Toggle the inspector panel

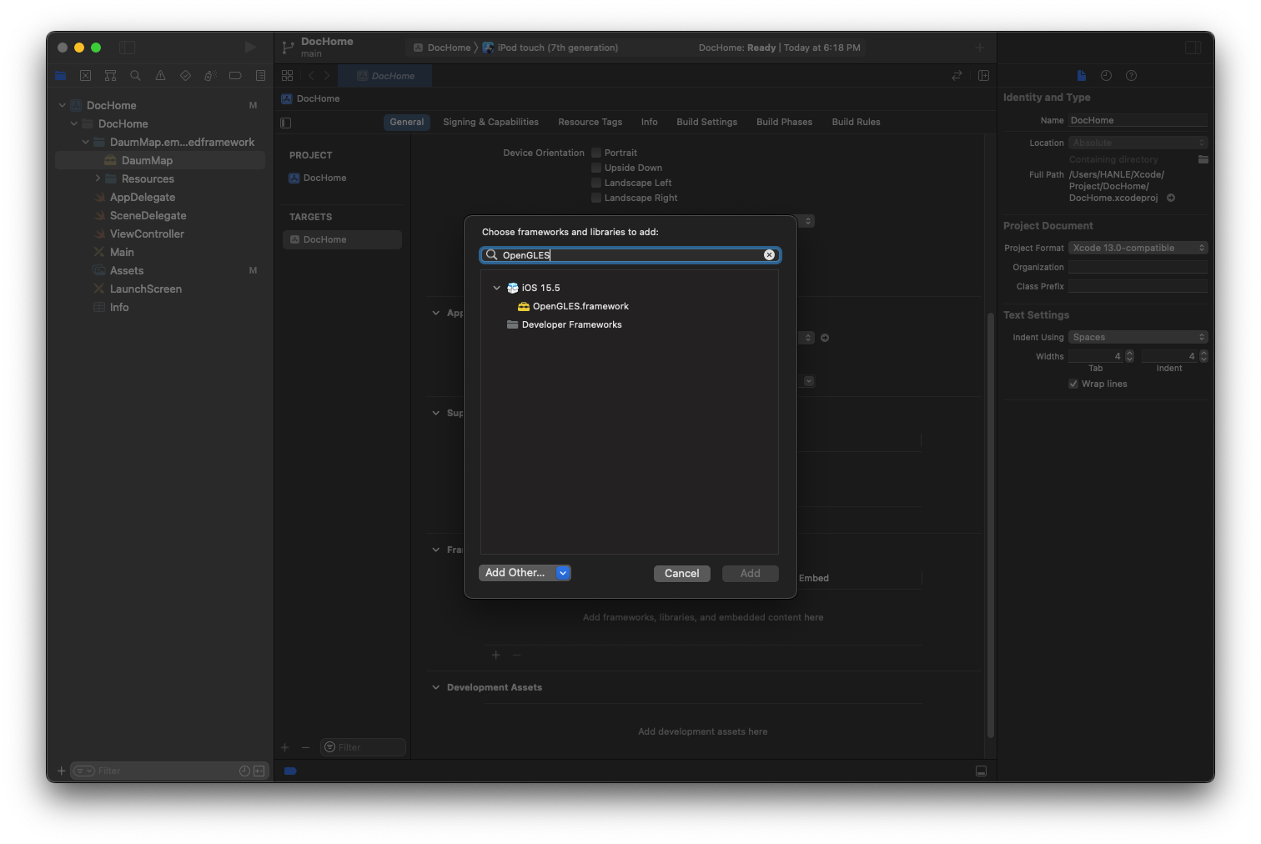pos(1193,48)
